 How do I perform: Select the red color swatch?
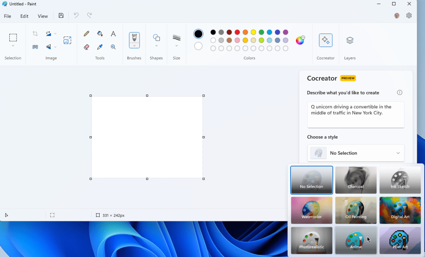click(237, 32)
